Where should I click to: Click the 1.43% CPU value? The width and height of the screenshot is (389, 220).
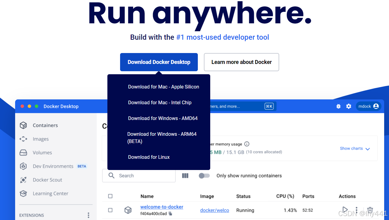pyautogui.click(x=290, y=210)
